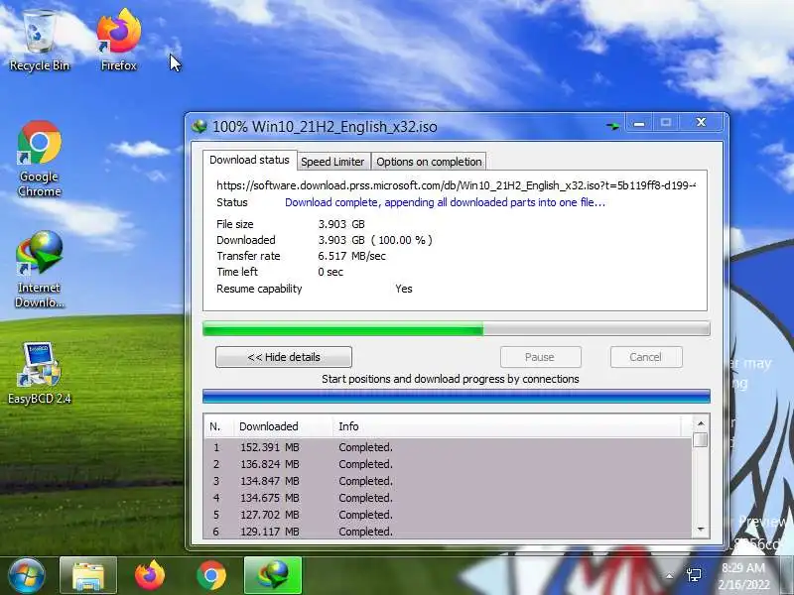The width and height of the screenshot is (794, 595).
Task: Open the Options on completion tab
Action: 429,162
